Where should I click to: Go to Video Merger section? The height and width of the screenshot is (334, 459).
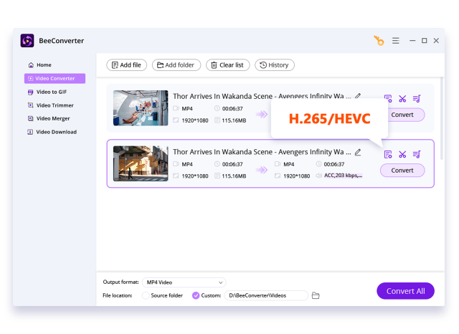pos(52,118)
